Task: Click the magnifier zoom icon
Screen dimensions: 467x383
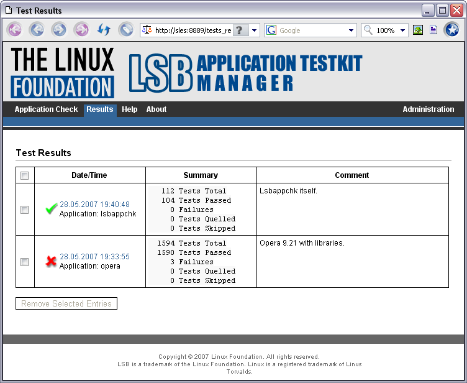Action: [368, 30]
